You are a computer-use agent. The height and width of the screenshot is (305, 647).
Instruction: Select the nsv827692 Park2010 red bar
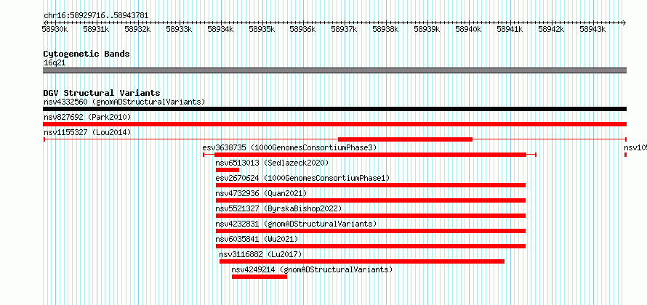coord(334,124)
